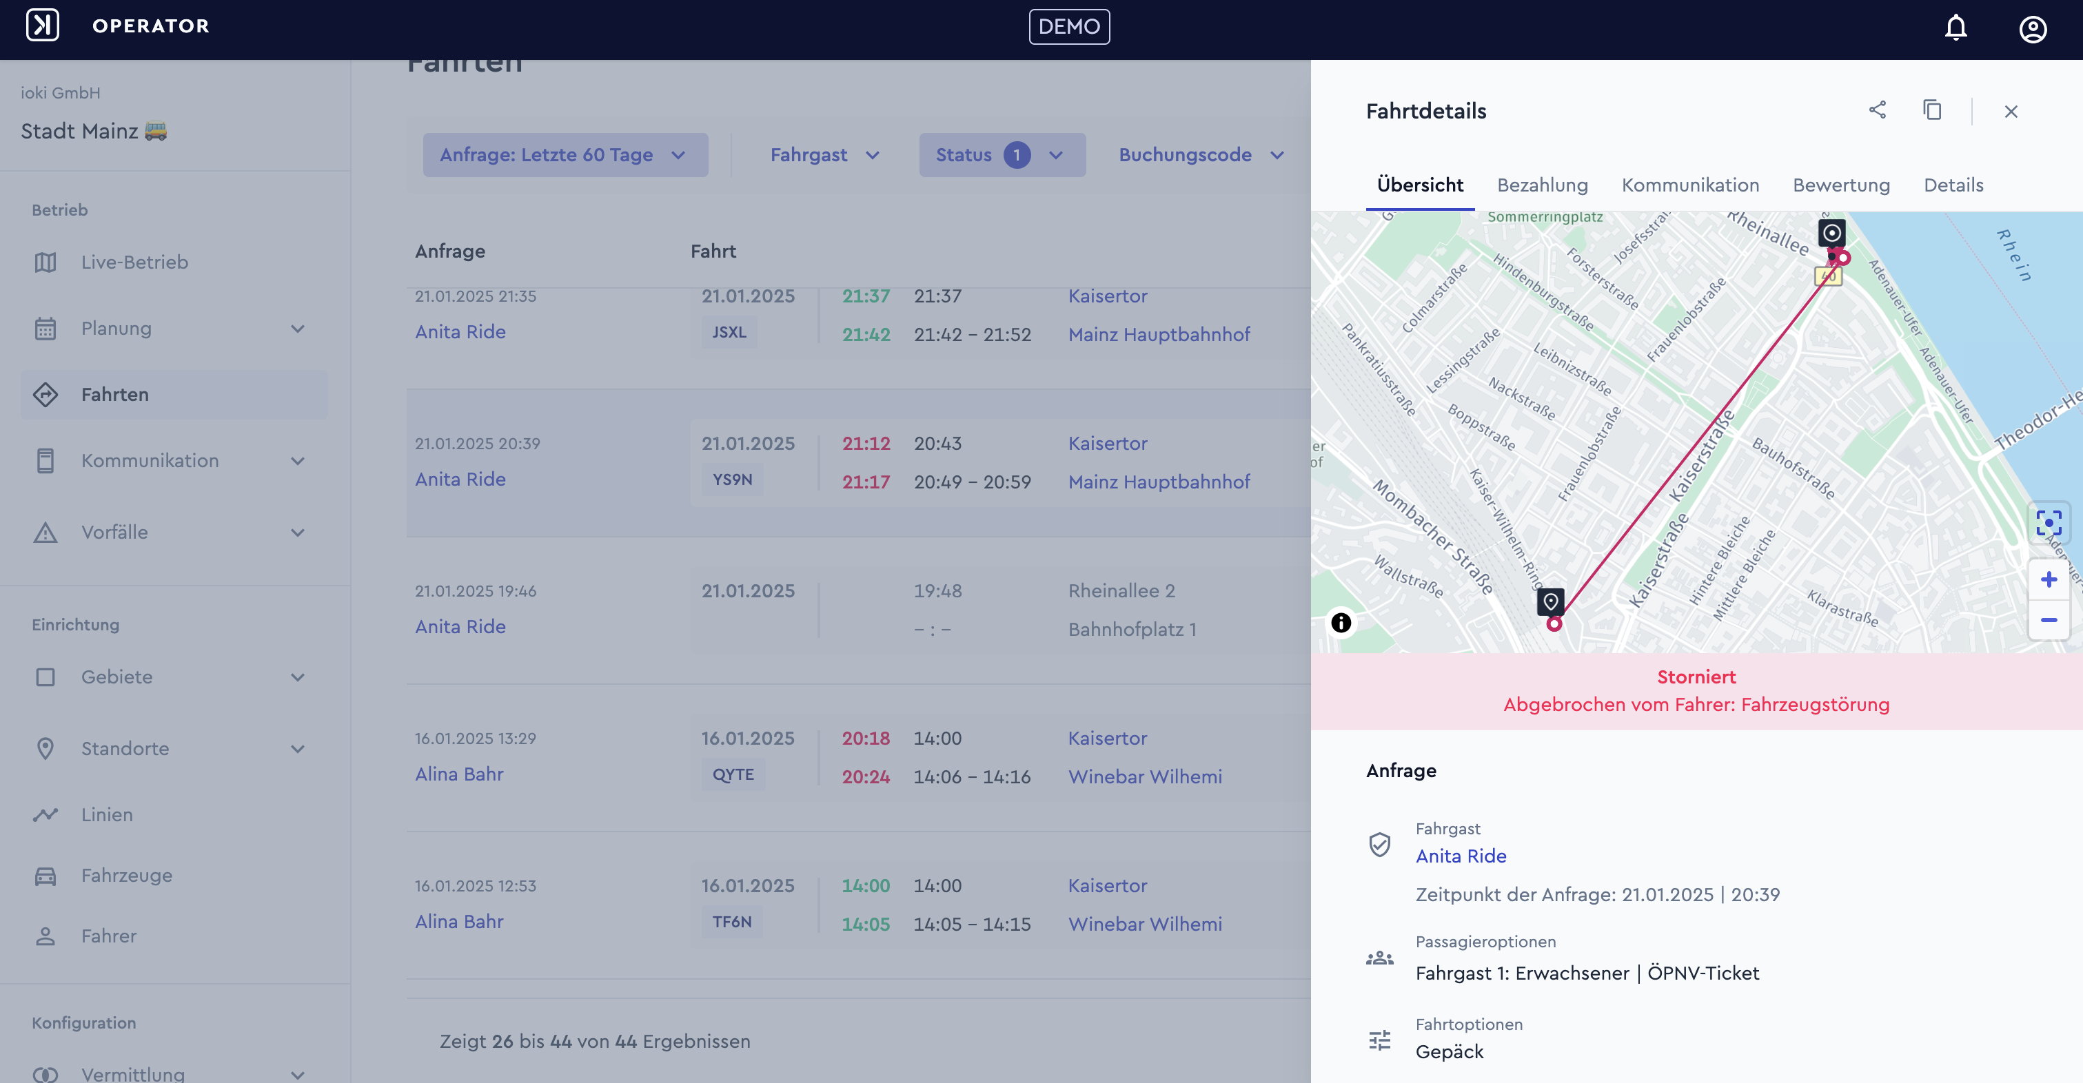Share the ride details

coord(1878,110)
